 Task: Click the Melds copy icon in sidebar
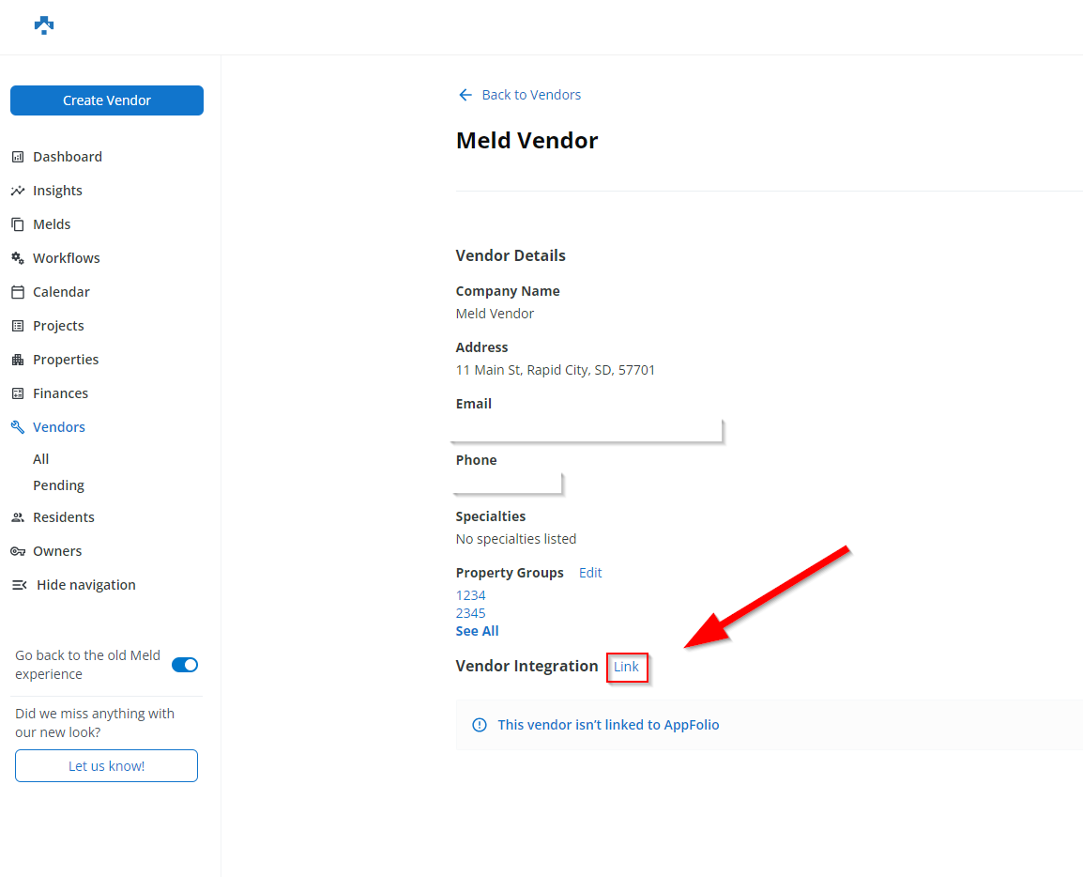17,224
